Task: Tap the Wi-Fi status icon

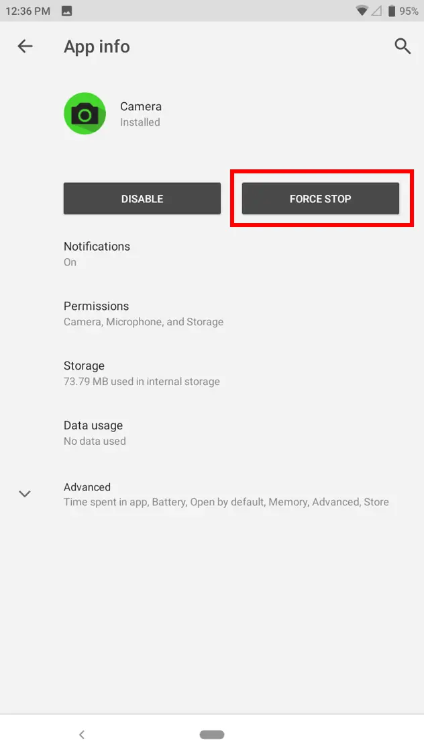Action: pyautogui.click(x=362, y=11)
